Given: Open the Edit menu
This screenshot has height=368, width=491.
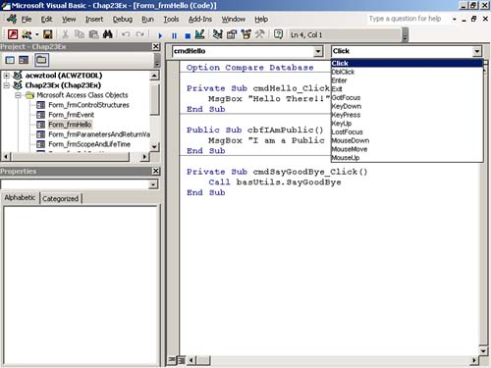Looking at the screenshot, I should coord(46,20).
